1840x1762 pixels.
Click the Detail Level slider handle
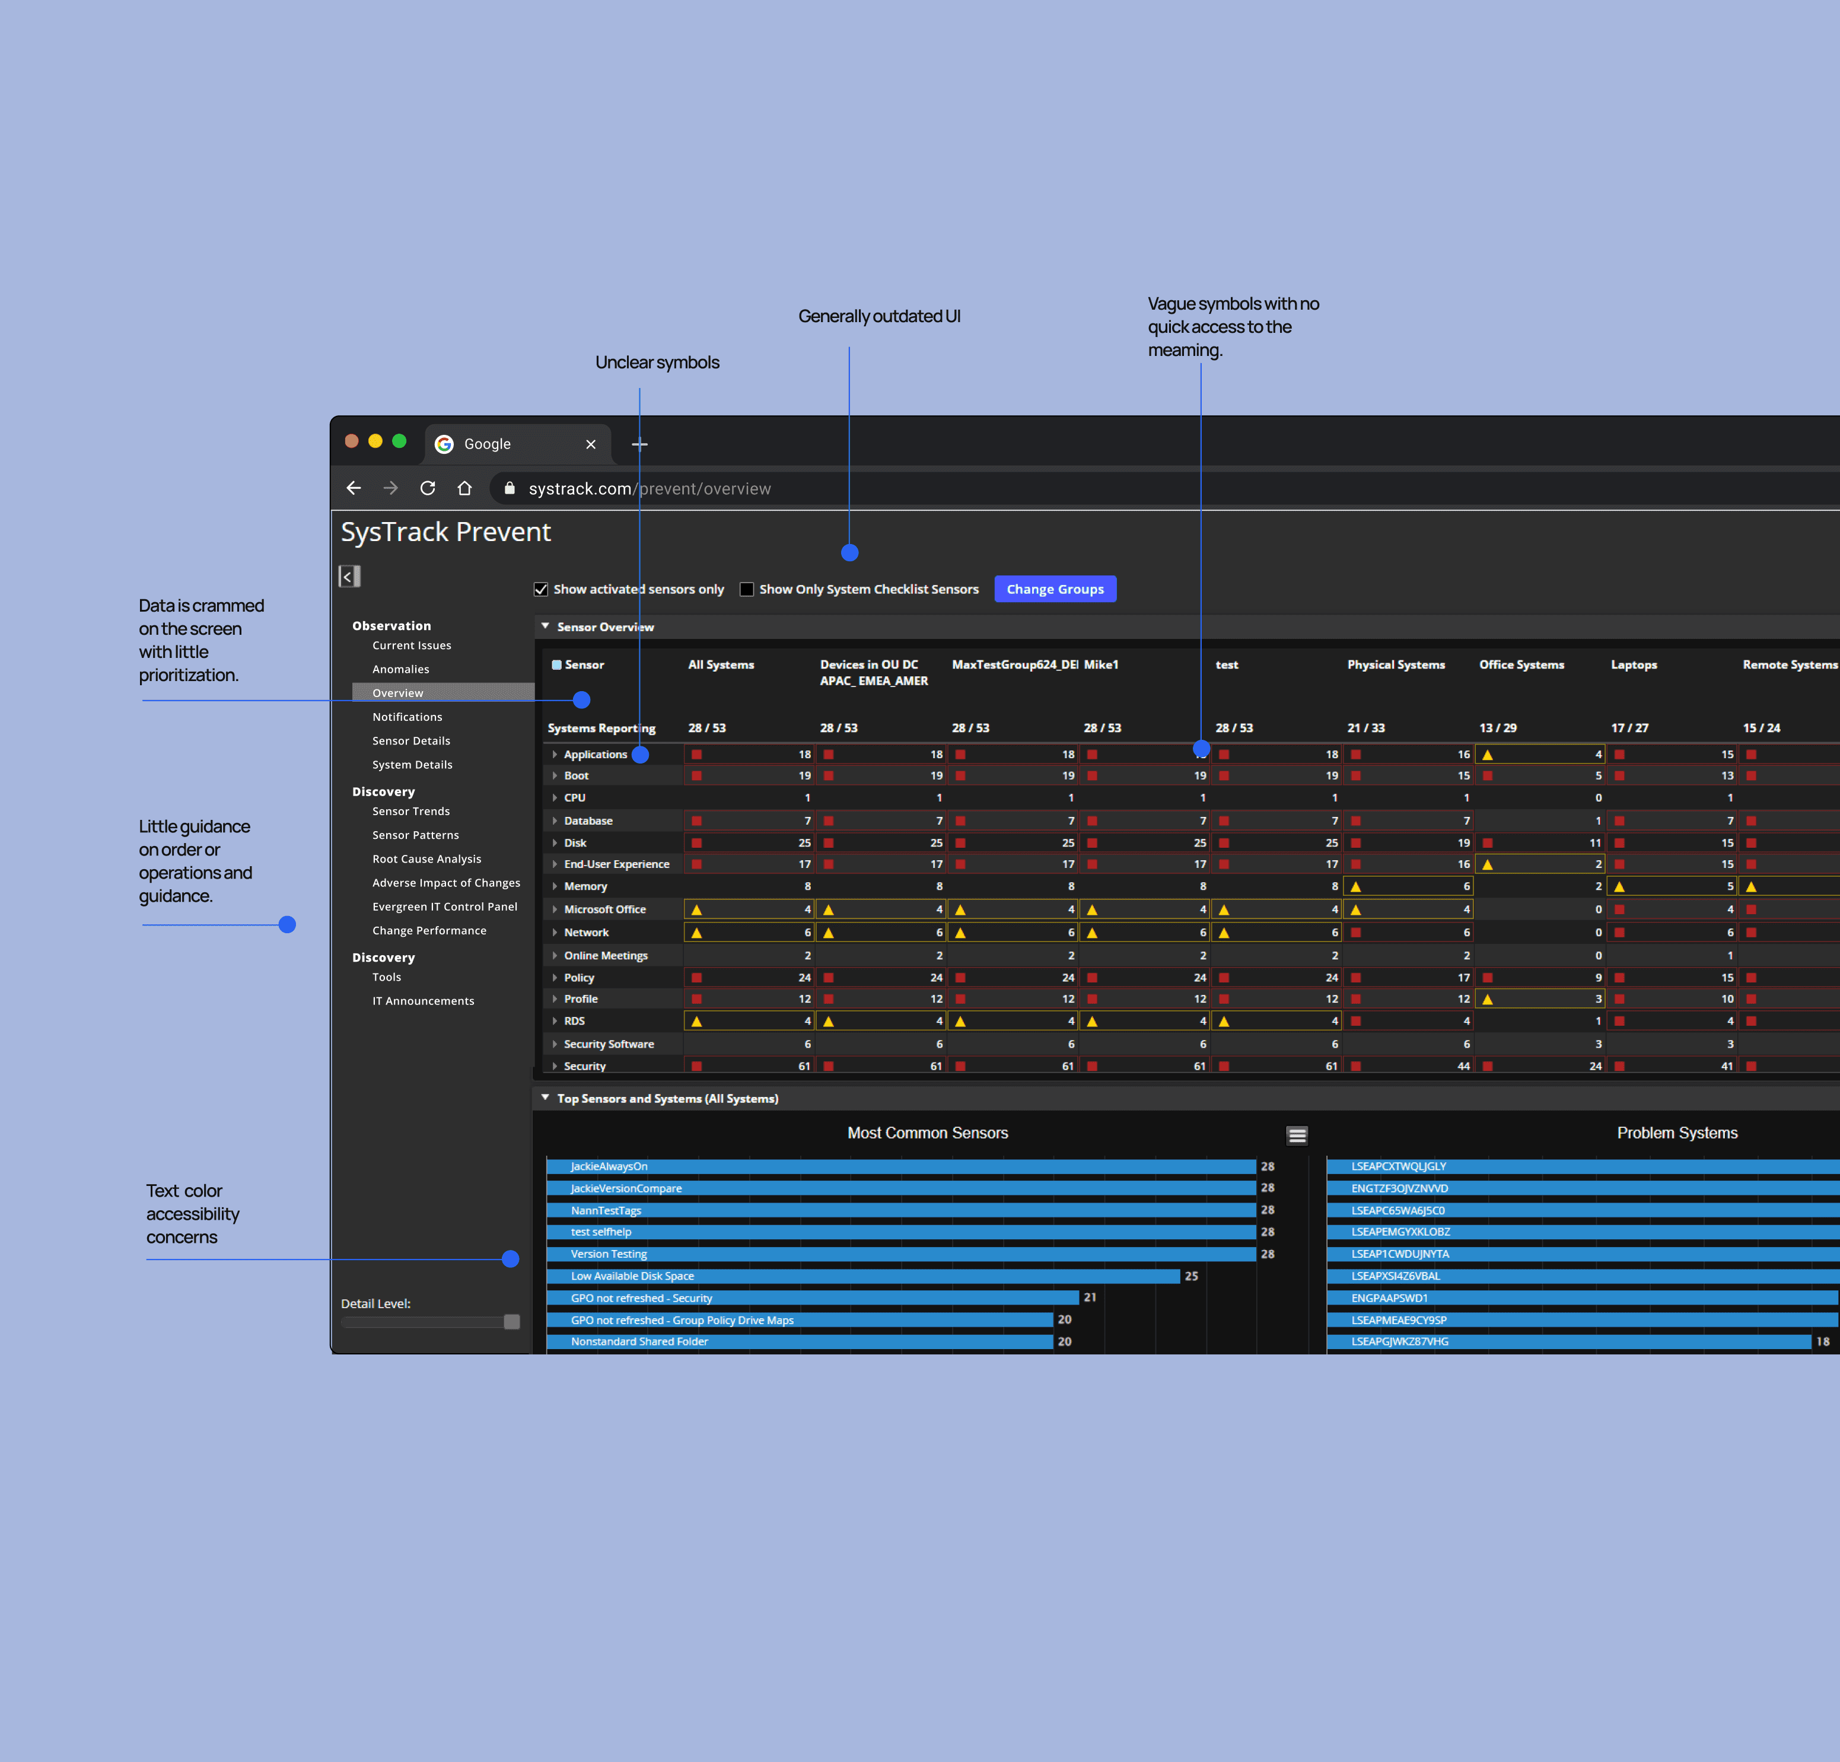512,1322
